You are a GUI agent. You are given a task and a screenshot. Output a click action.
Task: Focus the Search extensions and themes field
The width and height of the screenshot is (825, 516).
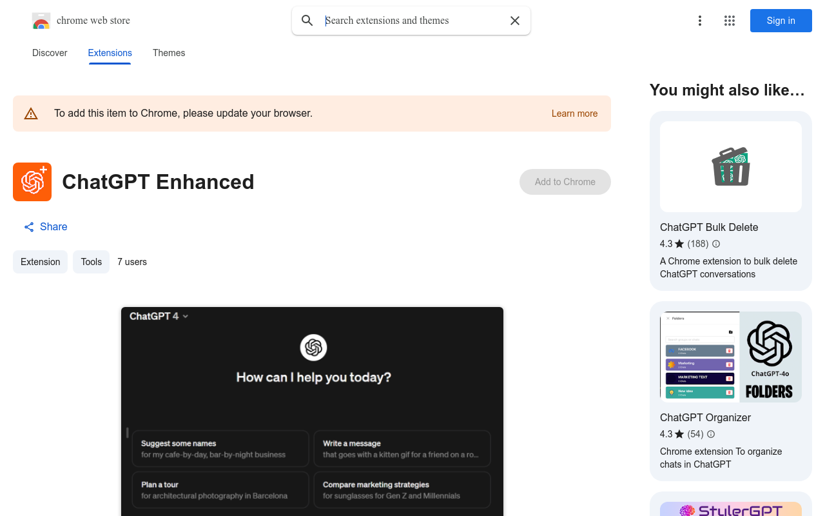point(412,21)
